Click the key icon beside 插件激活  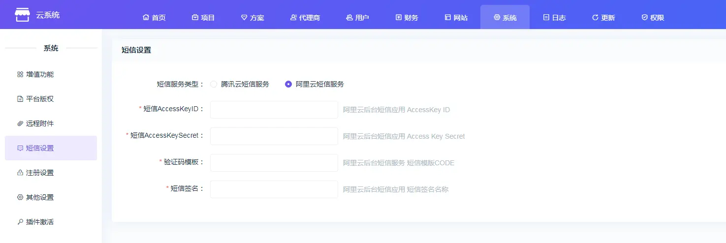20,222
